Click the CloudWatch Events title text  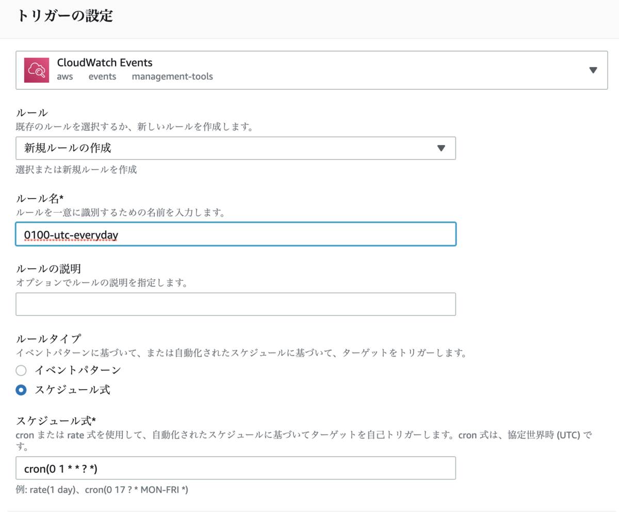[105, 62]
